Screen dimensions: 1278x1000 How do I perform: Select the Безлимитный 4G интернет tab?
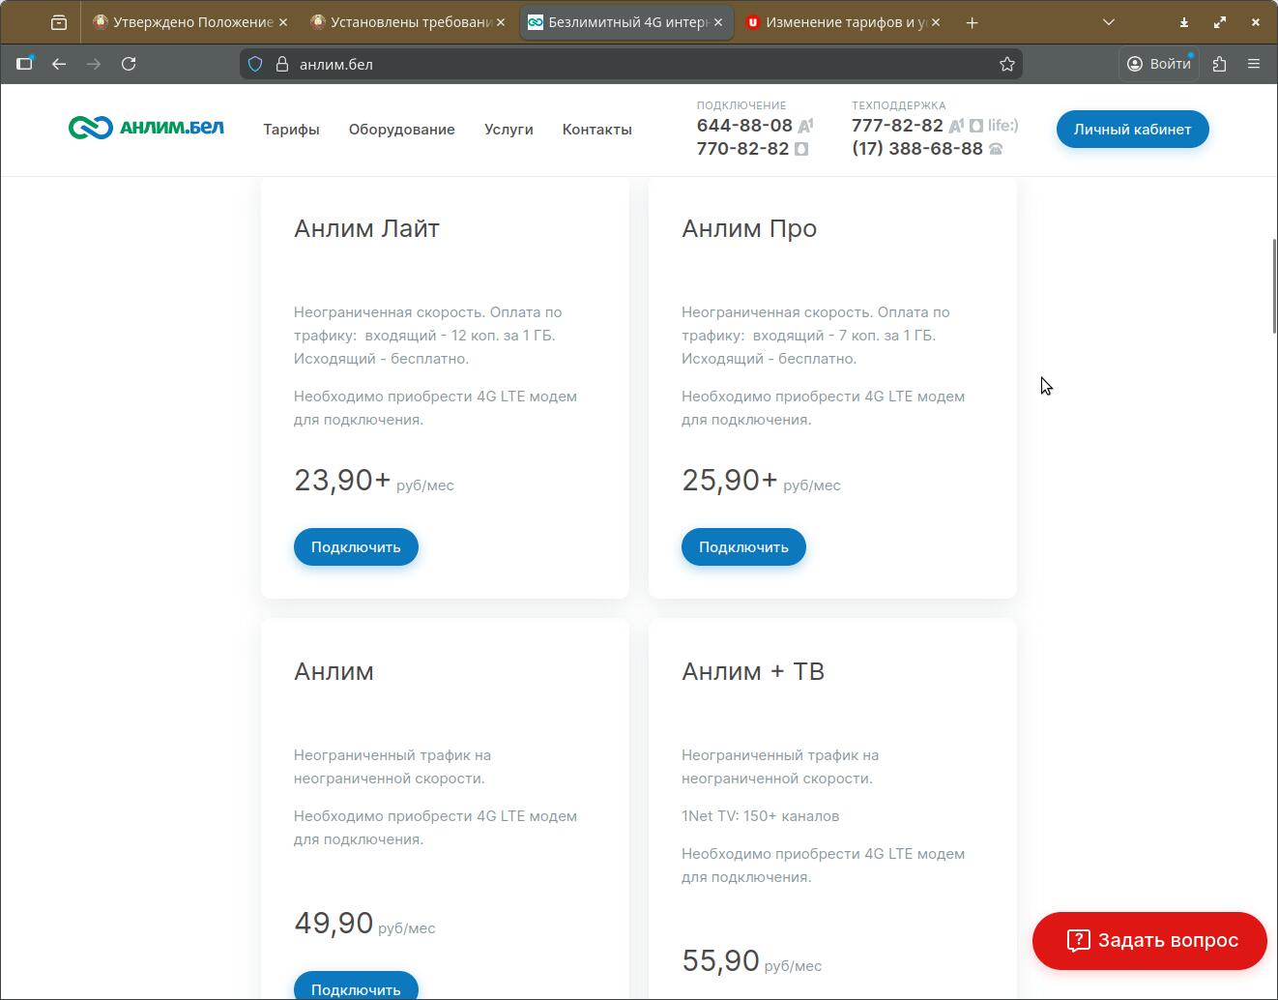pos(627,22)
